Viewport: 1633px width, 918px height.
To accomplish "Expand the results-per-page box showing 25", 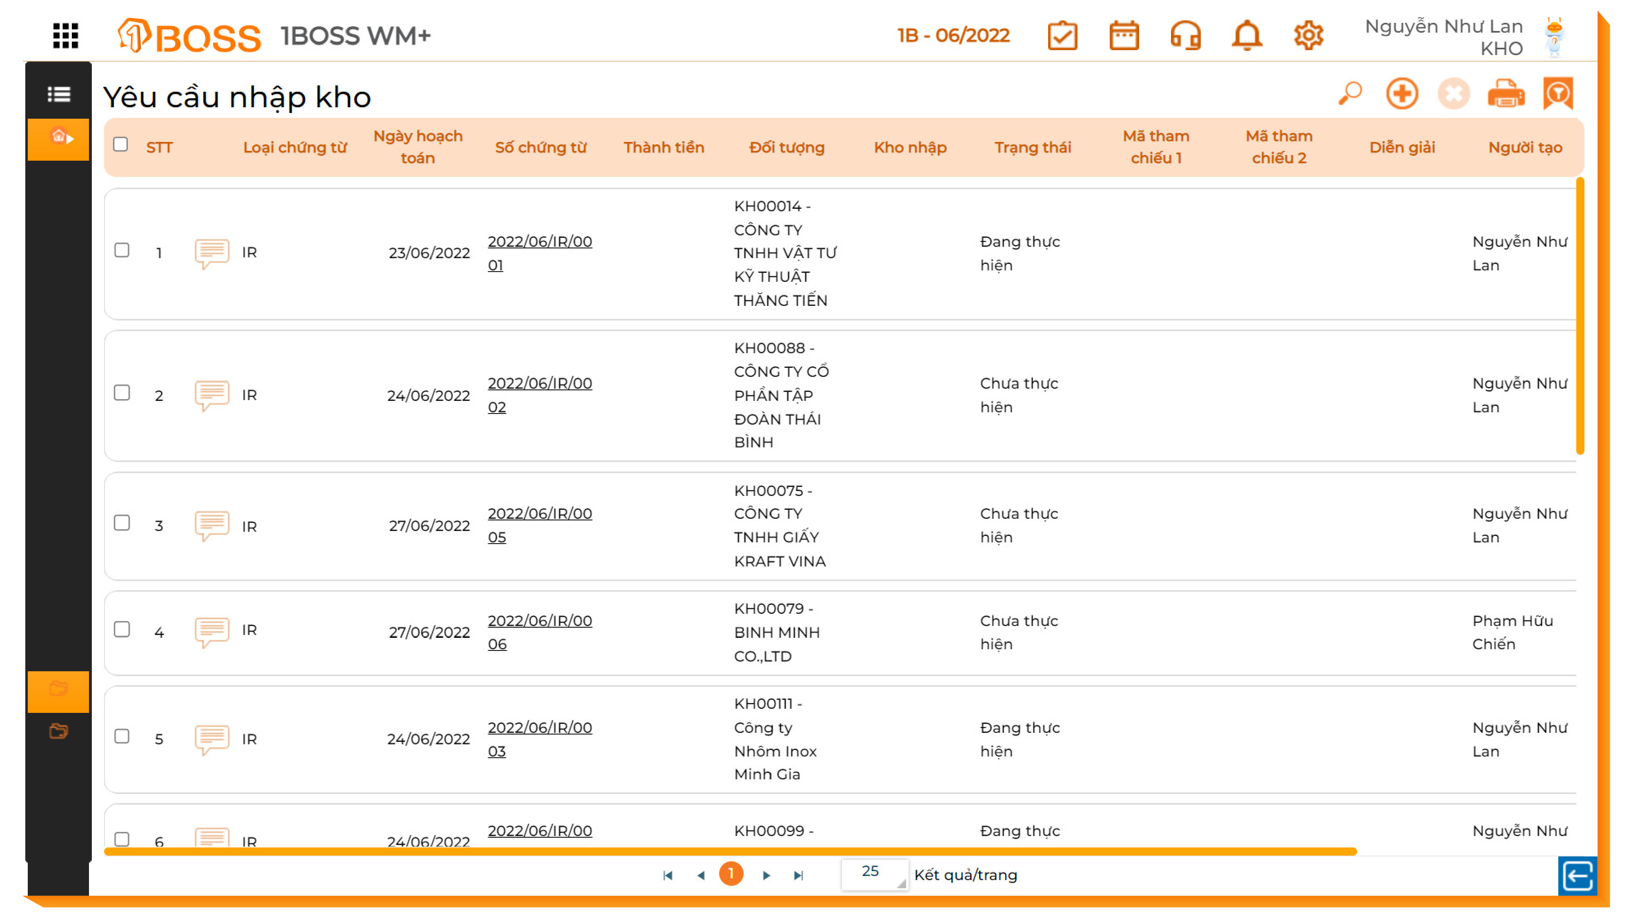I will pos(874,874).
